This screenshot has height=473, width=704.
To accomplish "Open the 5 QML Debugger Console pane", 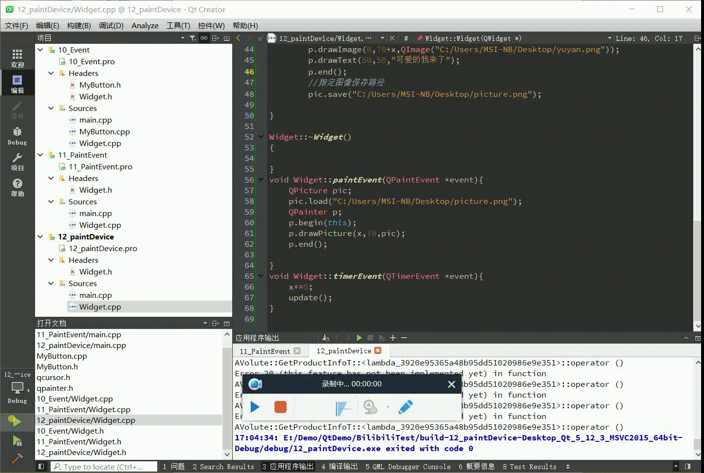I will [x=408, y=466].
